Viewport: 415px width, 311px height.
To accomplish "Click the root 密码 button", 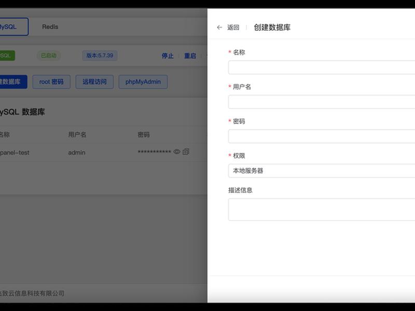I will [x=51, y=82].
